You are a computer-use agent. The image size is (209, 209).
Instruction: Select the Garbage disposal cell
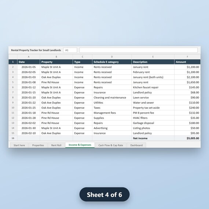tap(153, 123)
